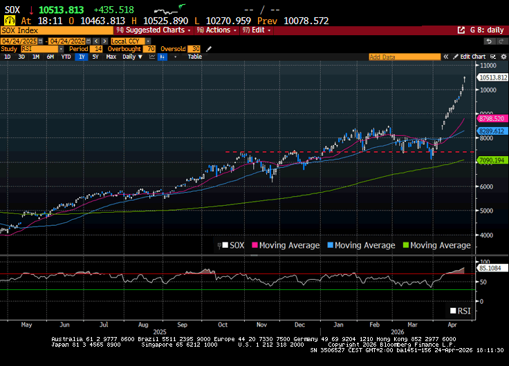
Task: Click the export pop-out icon near G 8
Action: click(x=461, y=30)
